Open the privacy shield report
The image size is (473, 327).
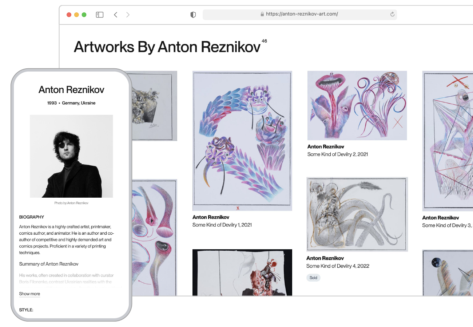(x=193, y=15)
